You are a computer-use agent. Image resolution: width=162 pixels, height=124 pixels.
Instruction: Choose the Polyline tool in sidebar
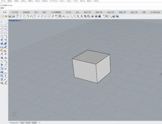[x=2, y=26]
